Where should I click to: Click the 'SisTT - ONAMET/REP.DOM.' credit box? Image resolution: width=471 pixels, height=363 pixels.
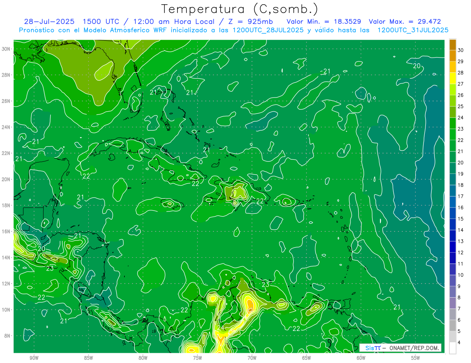tap(400, 348)
